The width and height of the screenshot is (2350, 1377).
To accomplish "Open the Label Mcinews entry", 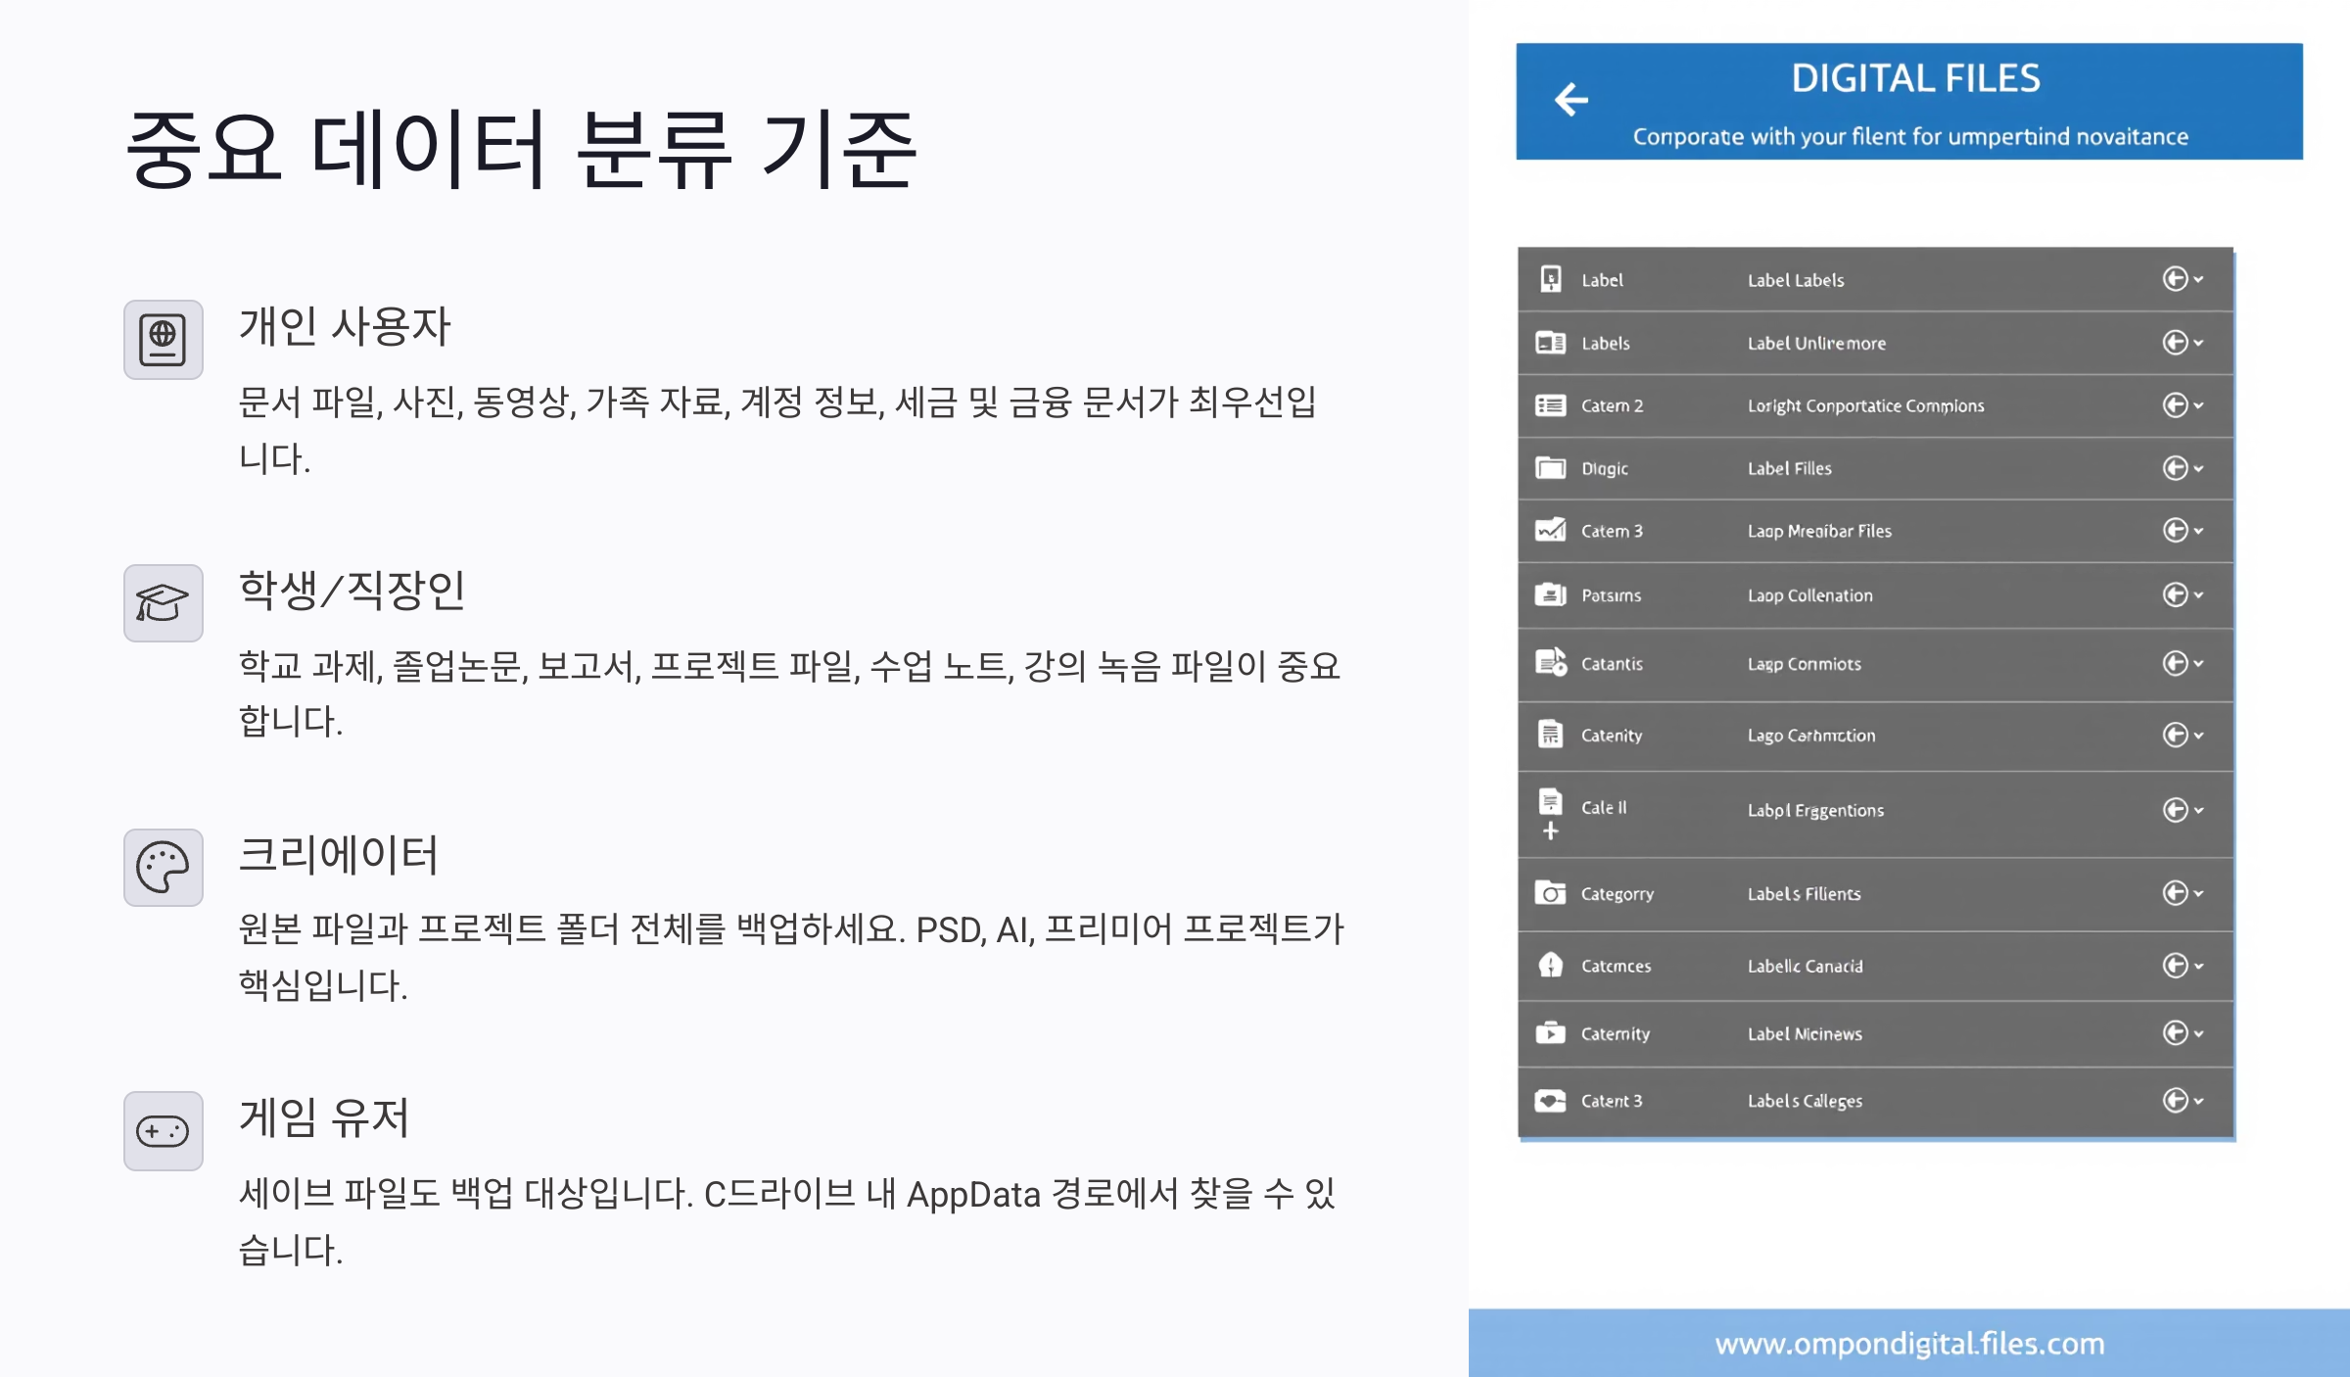I will (1805, 1034).
